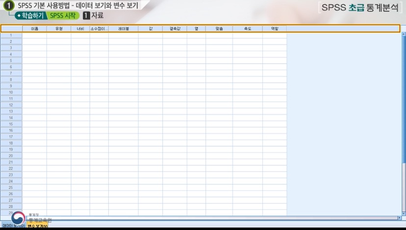Click the 역할 cell in row 2
Viewport: 406px width, 230px height.
click(x=275, y=42)
